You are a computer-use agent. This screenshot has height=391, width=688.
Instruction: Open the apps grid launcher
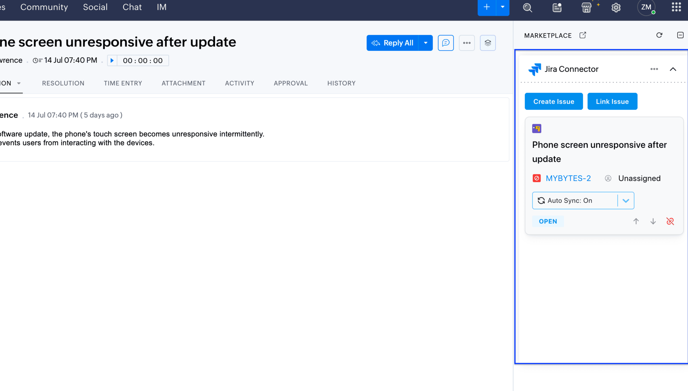pos(676,7)
